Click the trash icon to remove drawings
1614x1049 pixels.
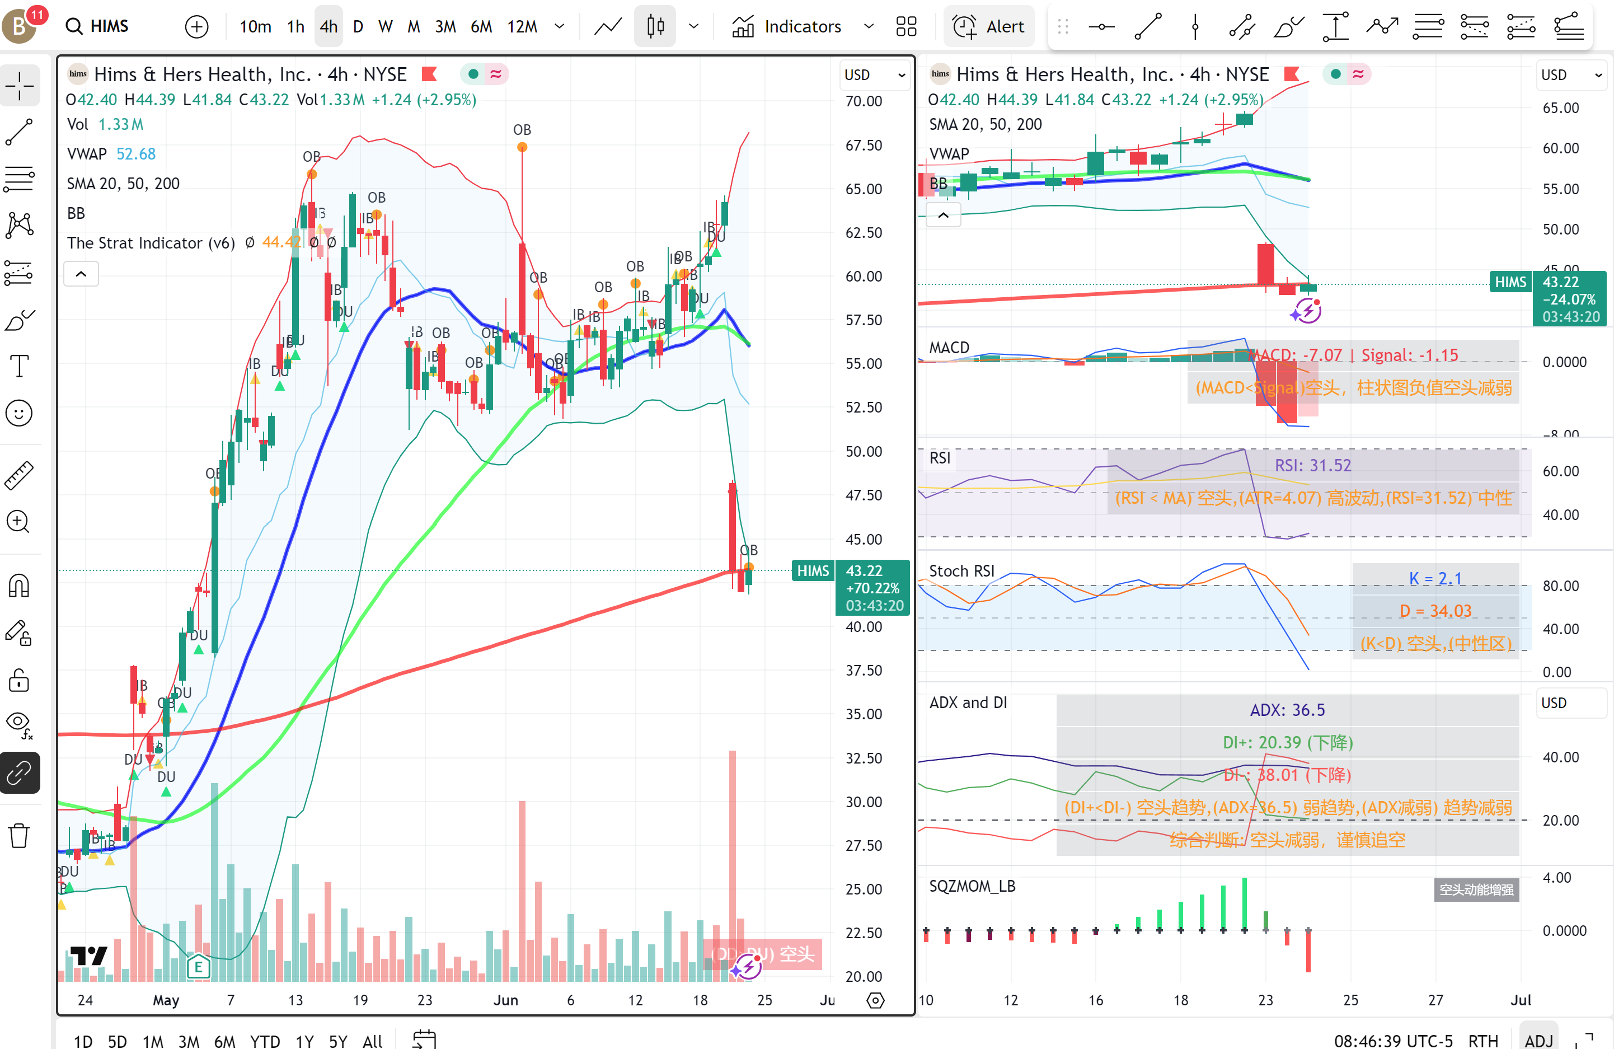[x=20, y=835]
